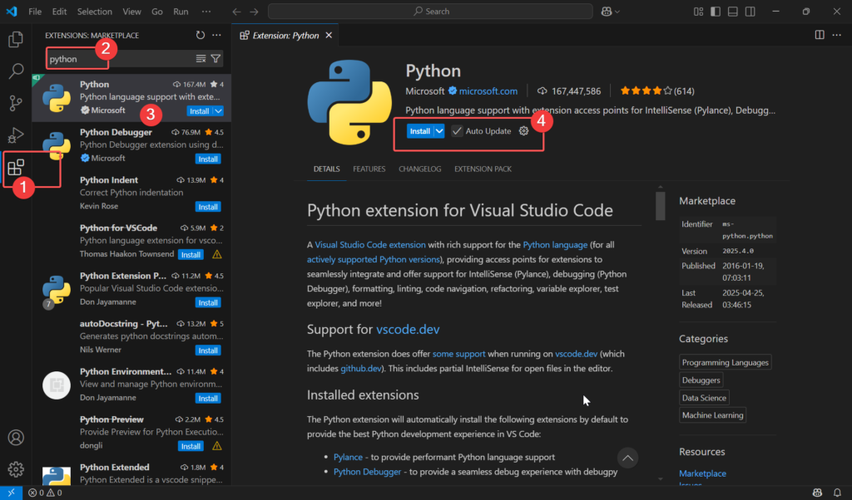Open the 'actively supported Python versions' link
The width and height of the screenshot is (852, 500).
374,260
